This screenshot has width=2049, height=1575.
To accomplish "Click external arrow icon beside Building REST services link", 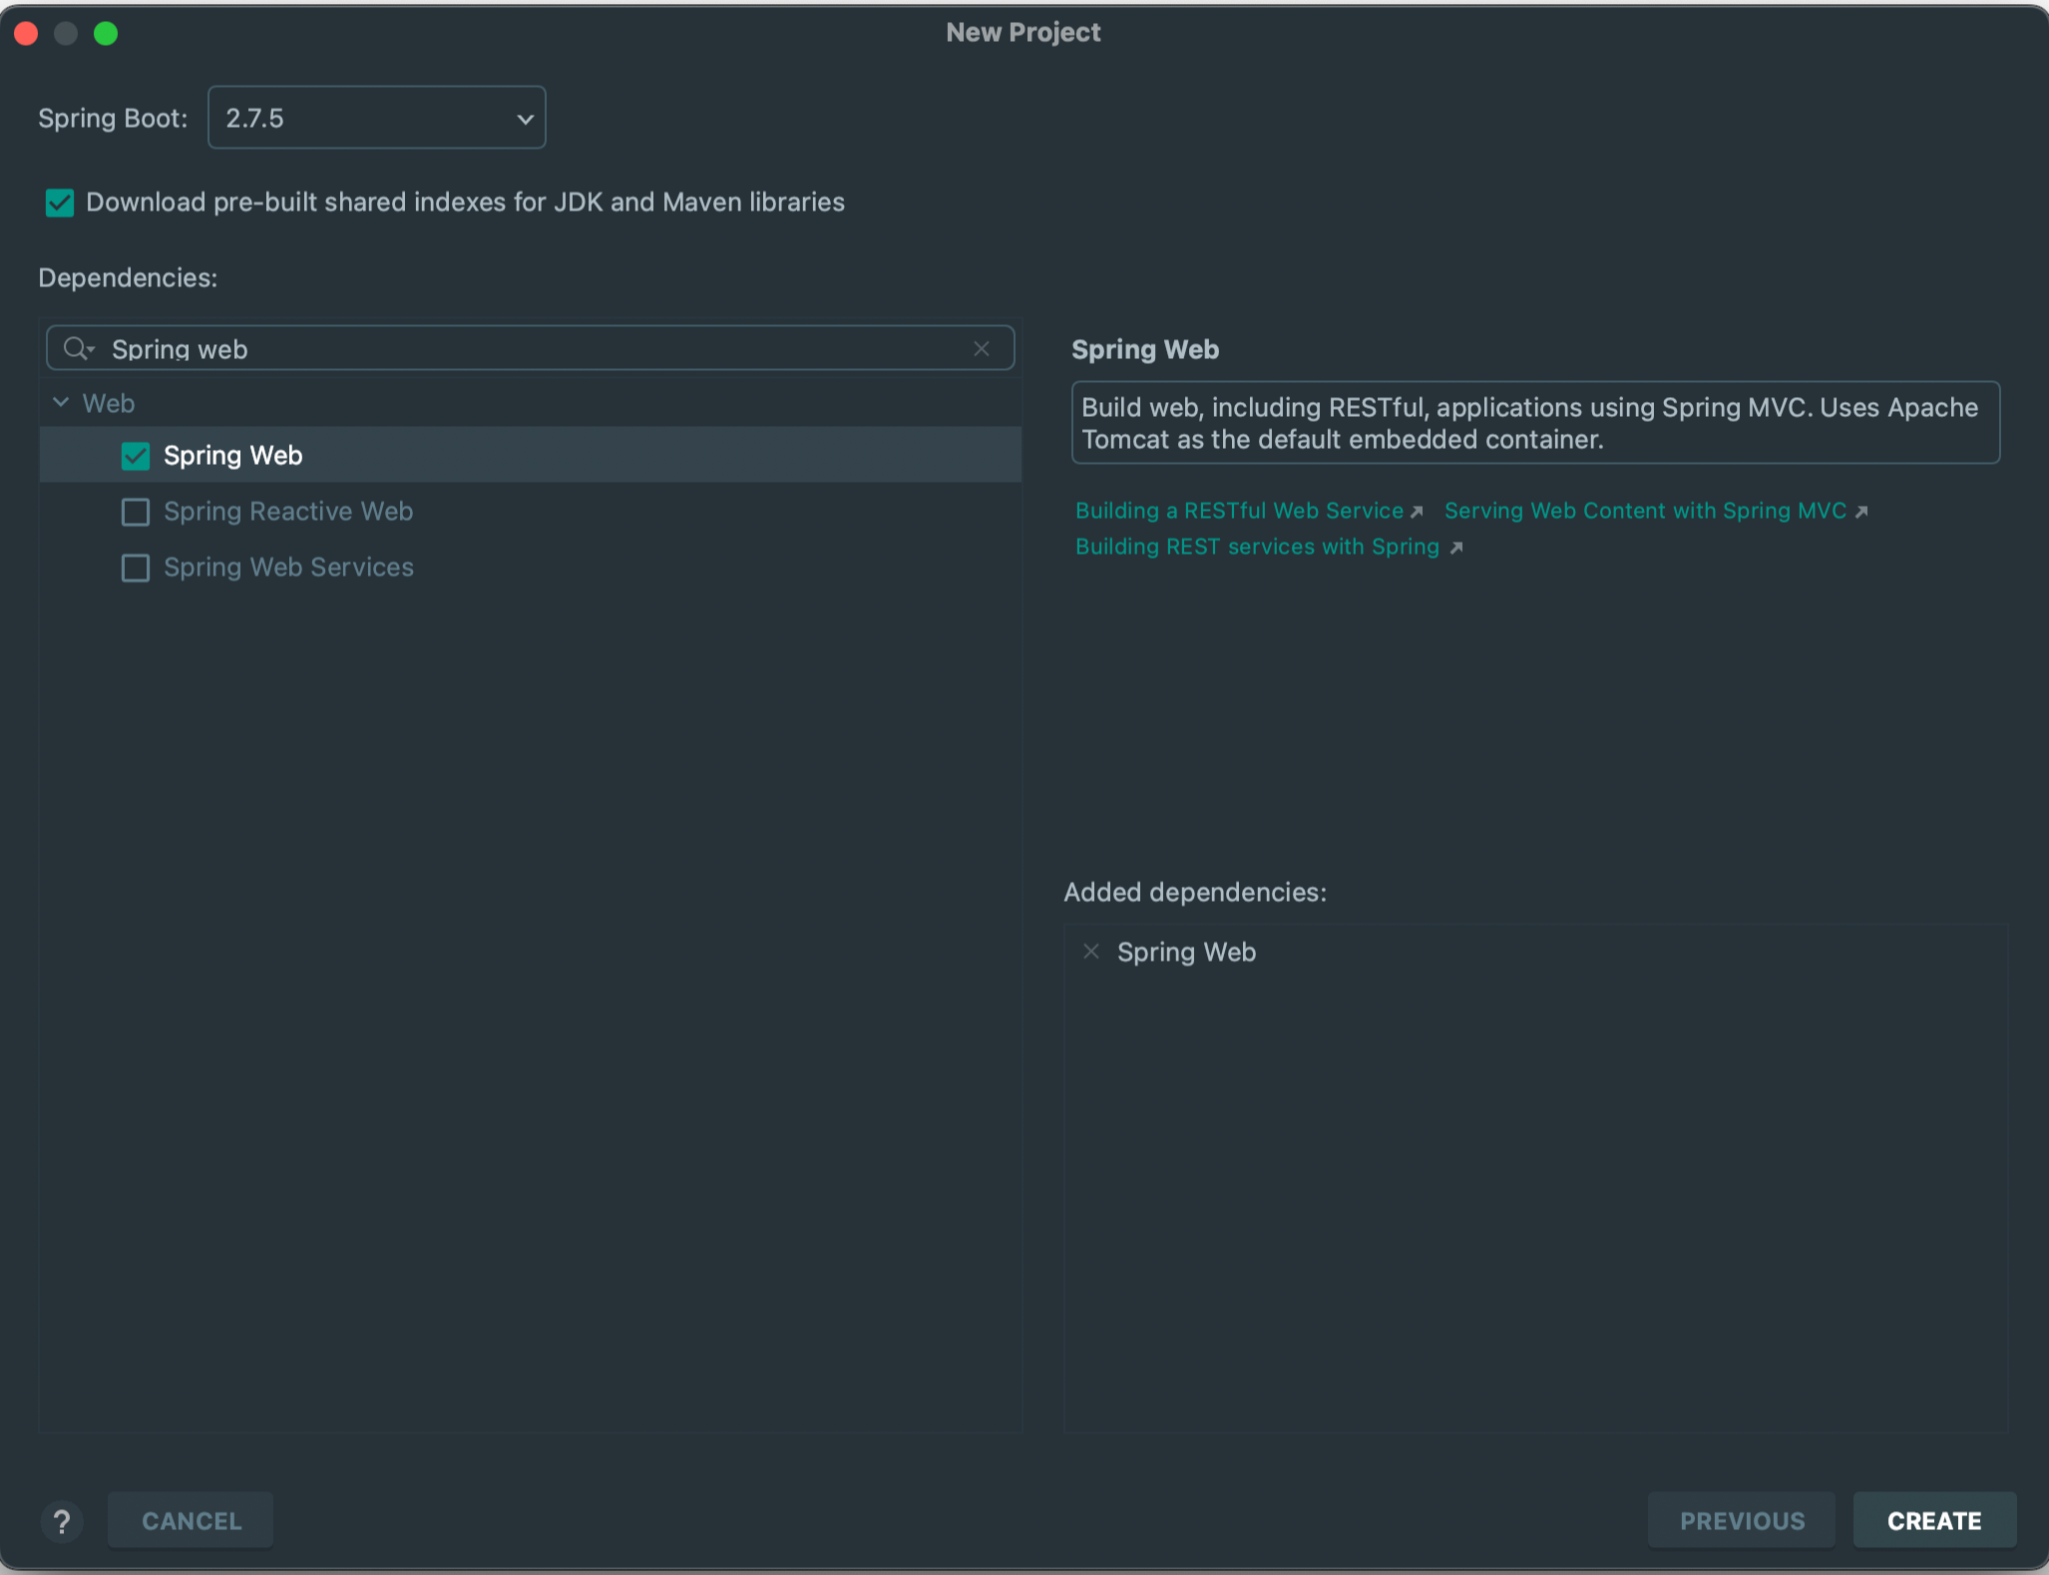I will pos(1455,548).
